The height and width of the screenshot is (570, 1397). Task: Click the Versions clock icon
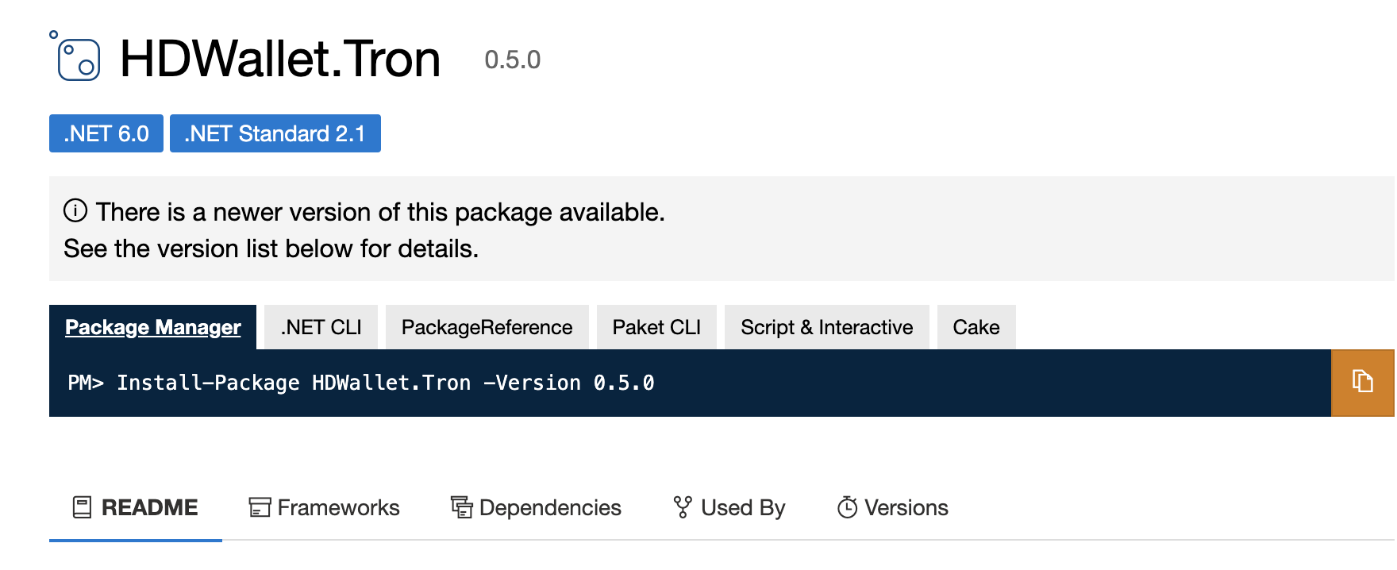click(x=847, y=507)
